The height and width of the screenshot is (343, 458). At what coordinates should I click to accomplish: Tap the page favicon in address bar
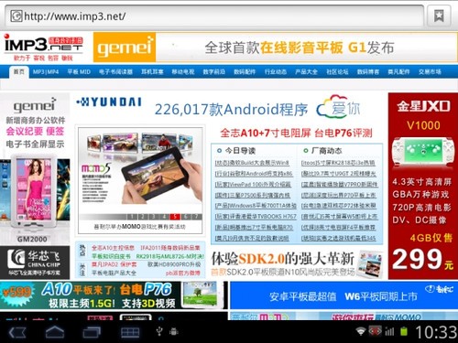pos(16,16)
